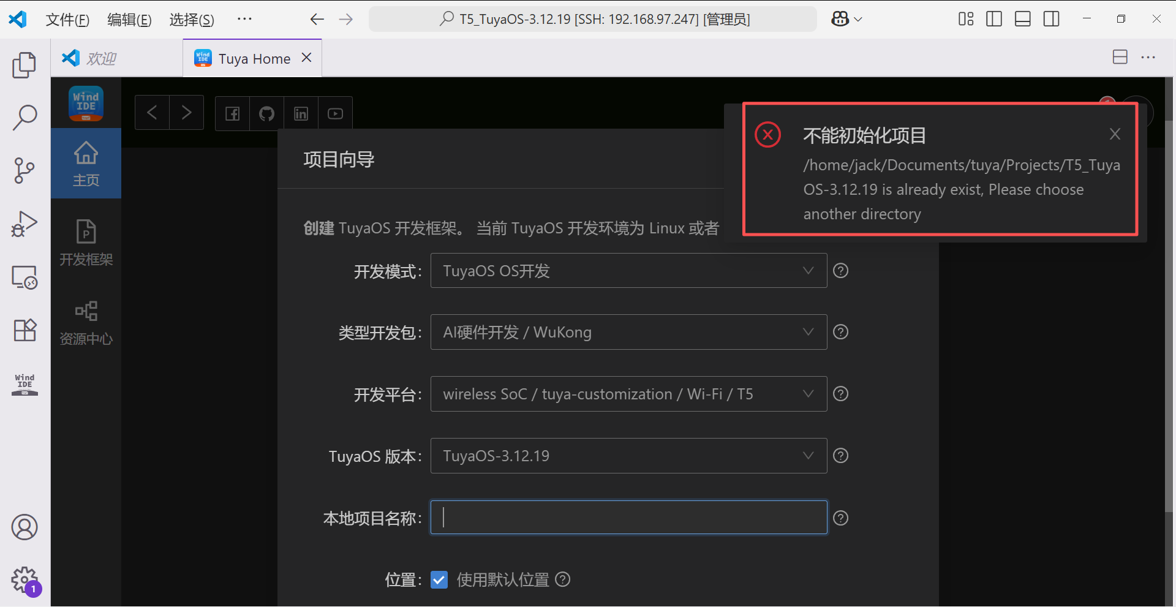The height and width of the screenshot is (607, 1176).
Task: Click the 本地项目名称 input field
Action: (628, 518)
